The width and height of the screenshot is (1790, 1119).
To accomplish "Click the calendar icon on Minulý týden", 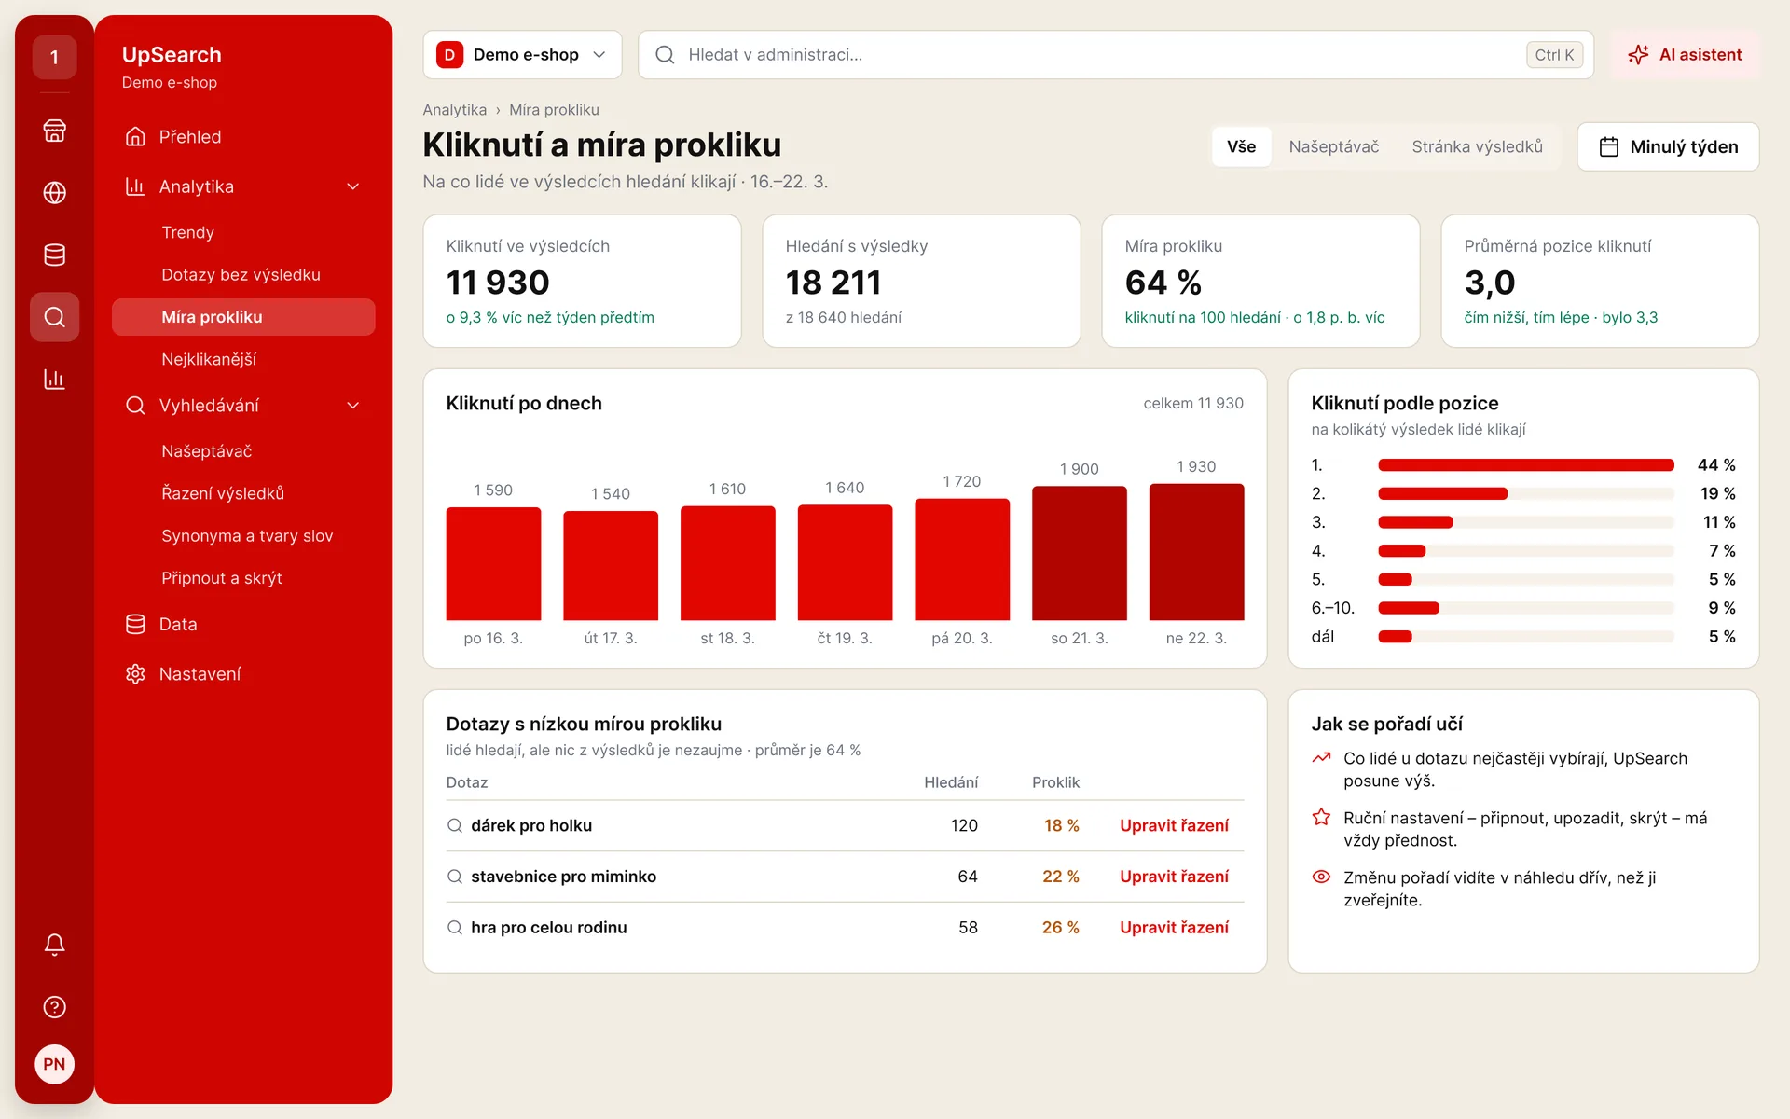I will pyautogui.click(x=1608, y=146).
